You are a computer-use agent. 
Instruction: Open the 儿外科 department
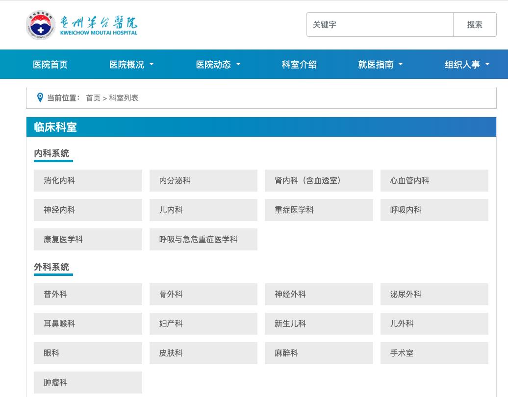click(434, 323)
